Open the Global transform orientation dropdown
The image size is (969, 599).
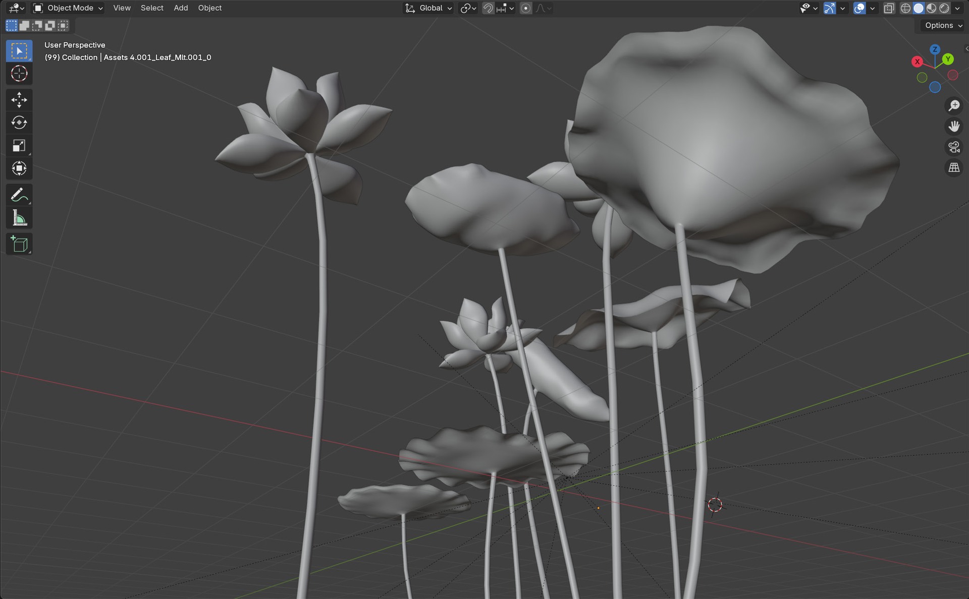pyautogui.click(x=428, y=8)
